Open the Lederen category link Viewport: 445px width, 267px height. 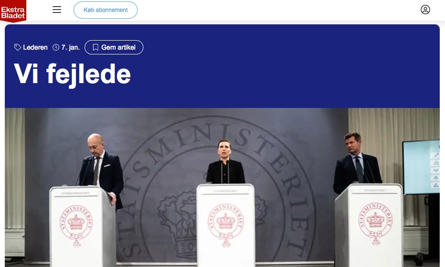(x=35, y=47)
